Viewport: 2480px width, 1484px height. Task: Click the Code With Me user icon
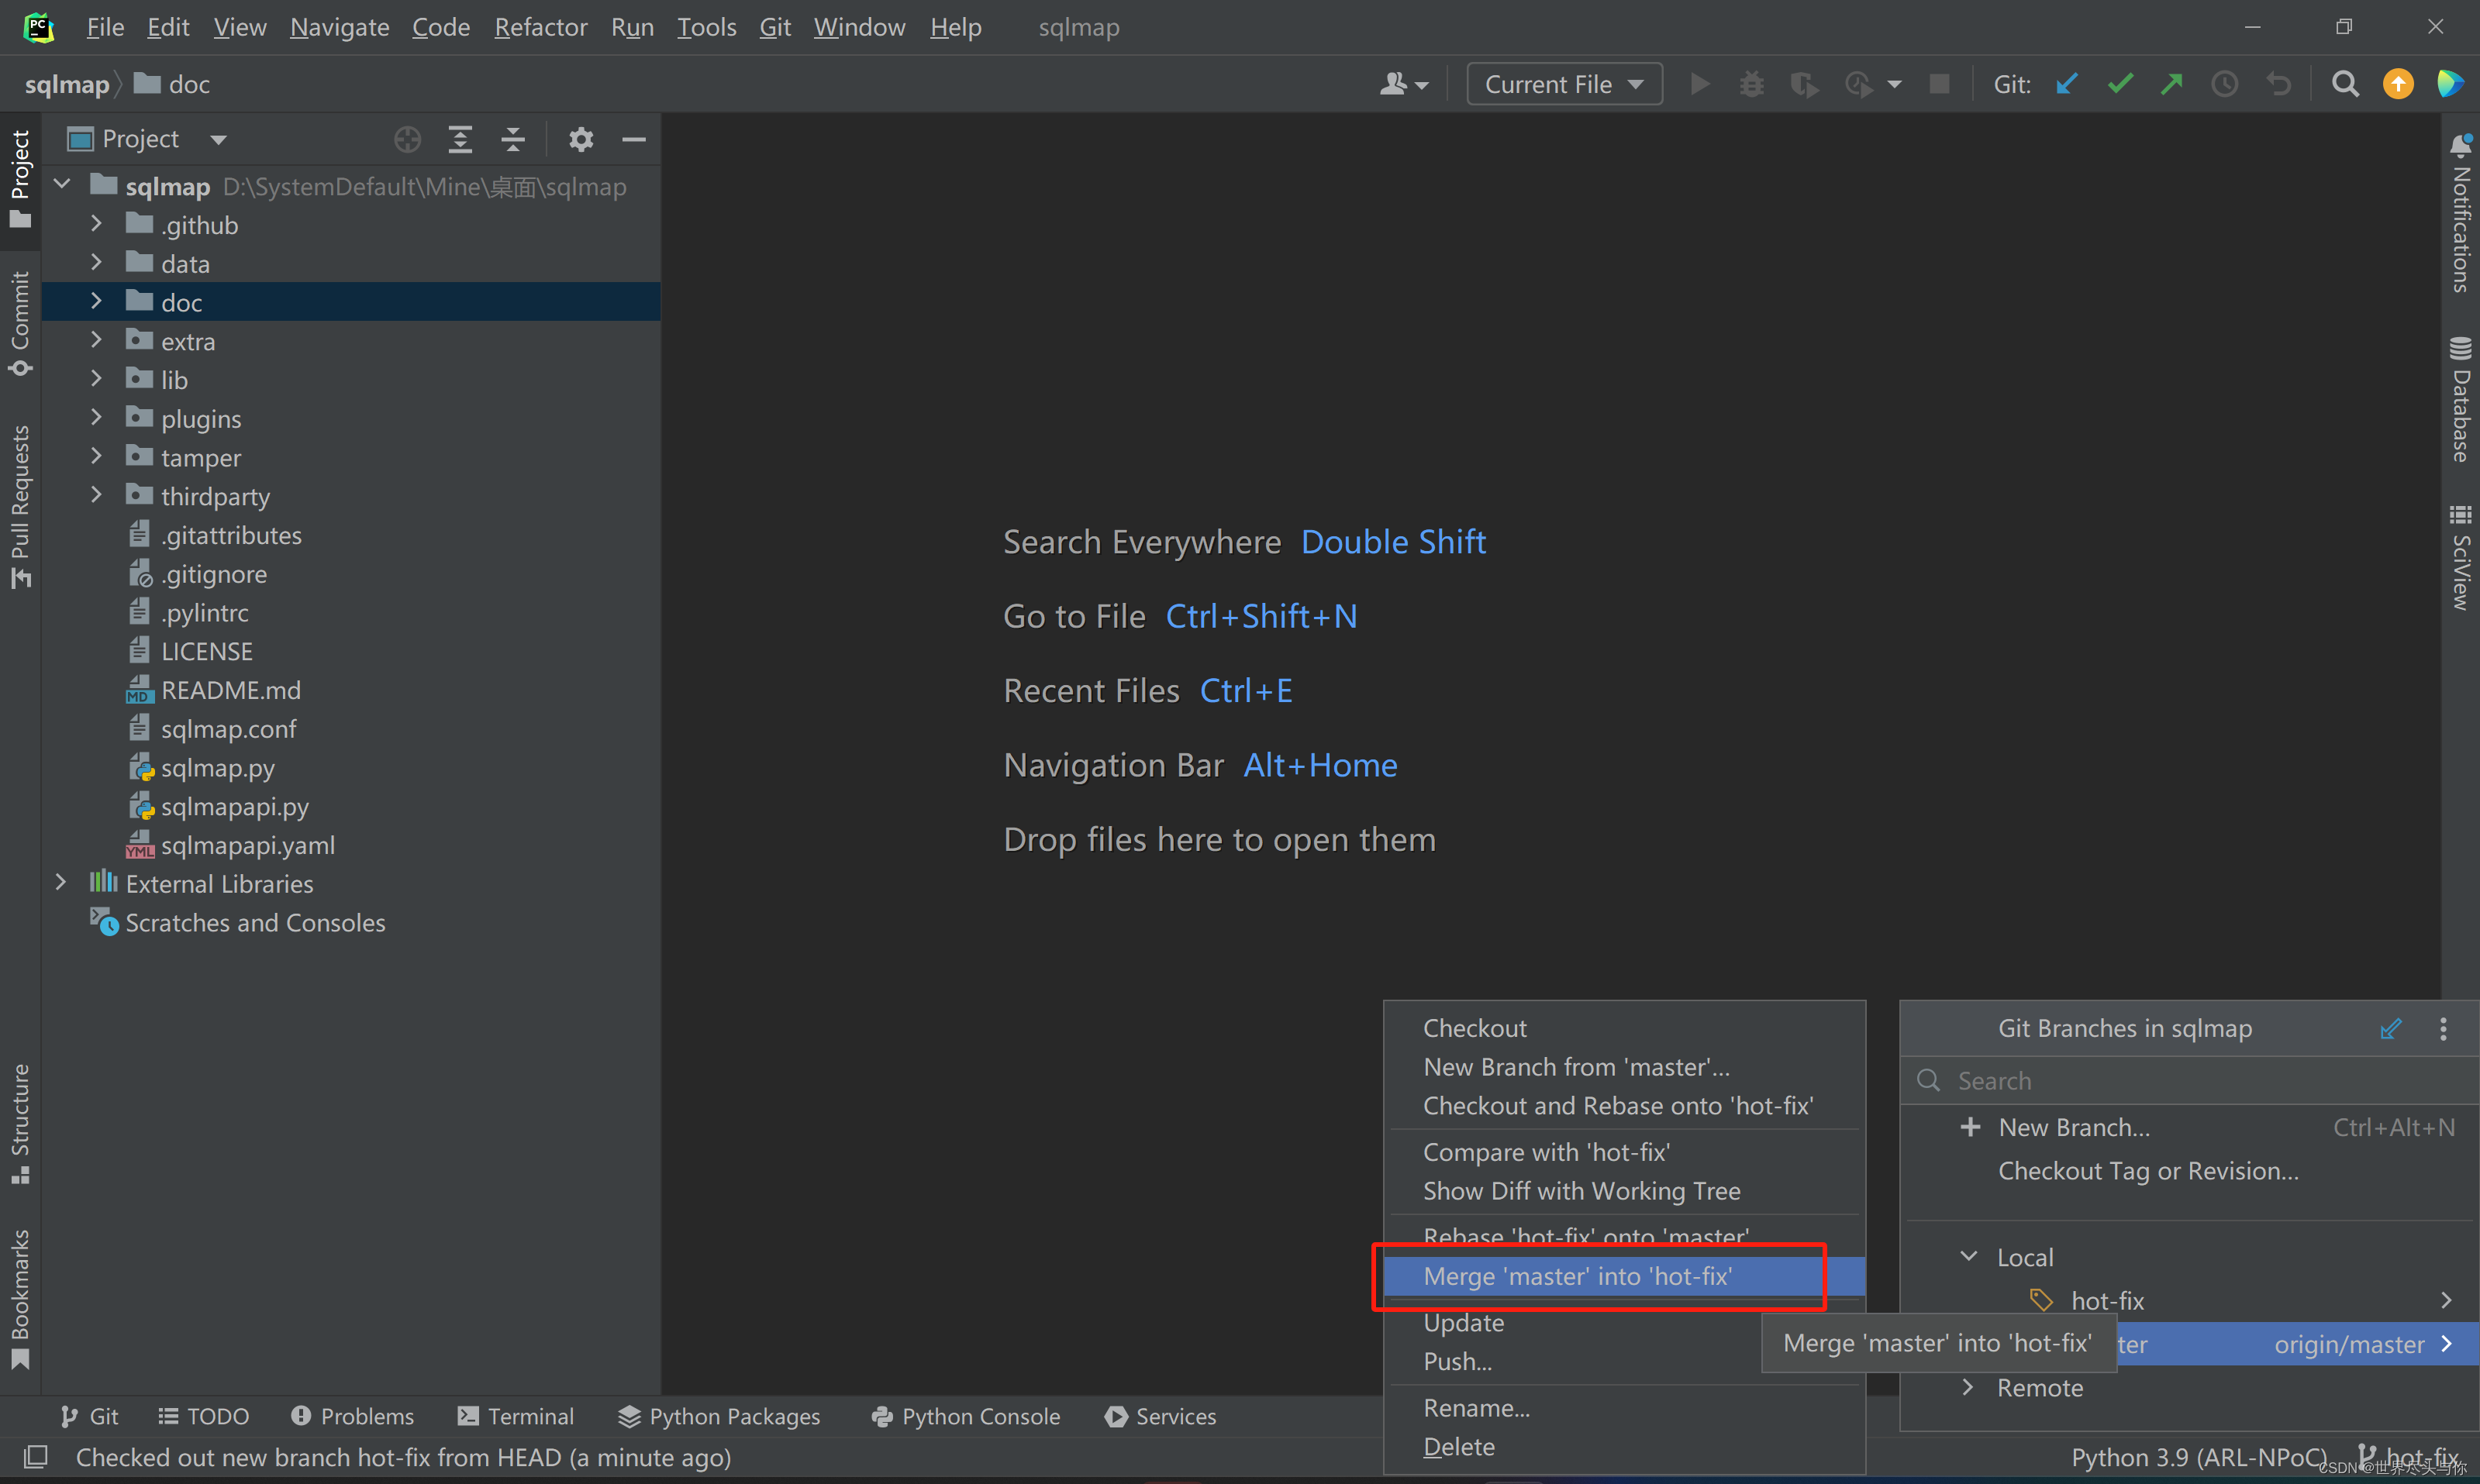(1403, 84)
